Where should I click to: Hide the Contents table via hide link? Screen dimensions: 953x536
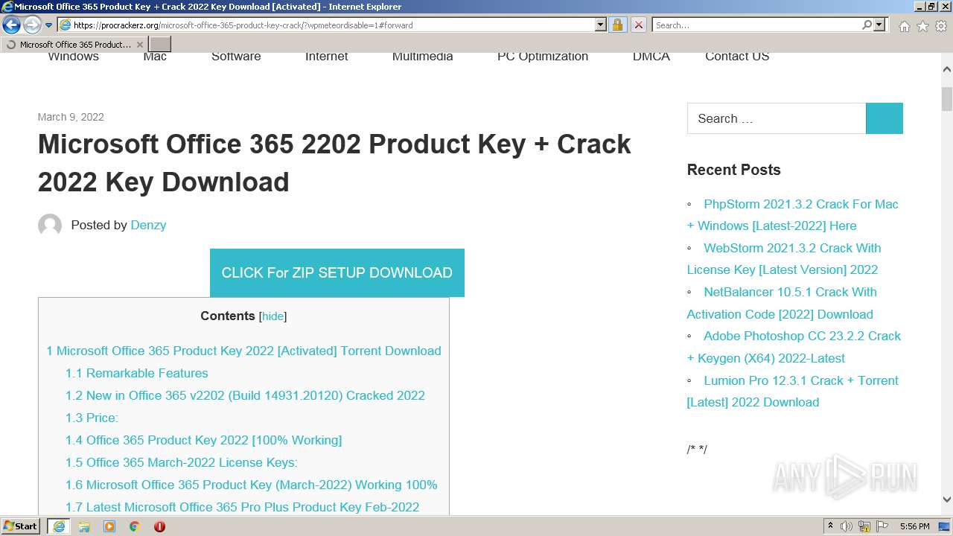(272, 316)
